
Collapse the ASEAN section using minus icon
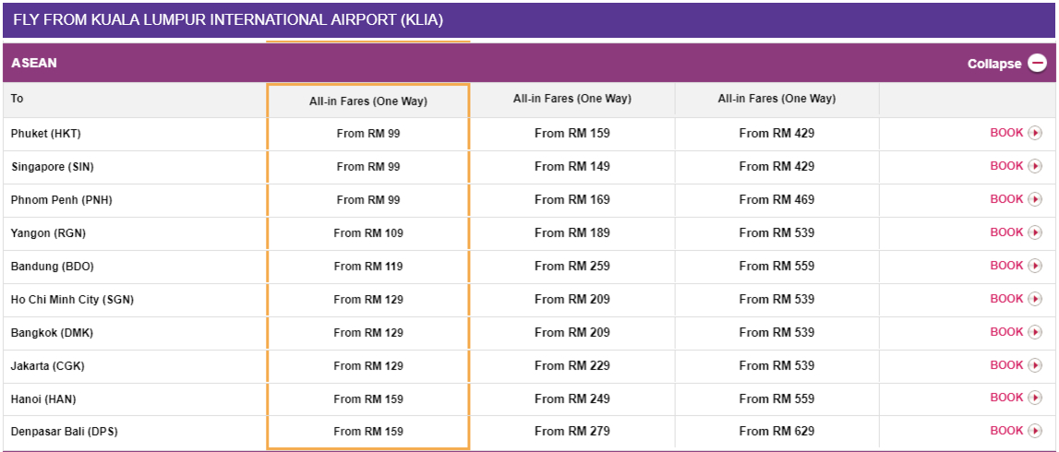(x=1038, y=64)
